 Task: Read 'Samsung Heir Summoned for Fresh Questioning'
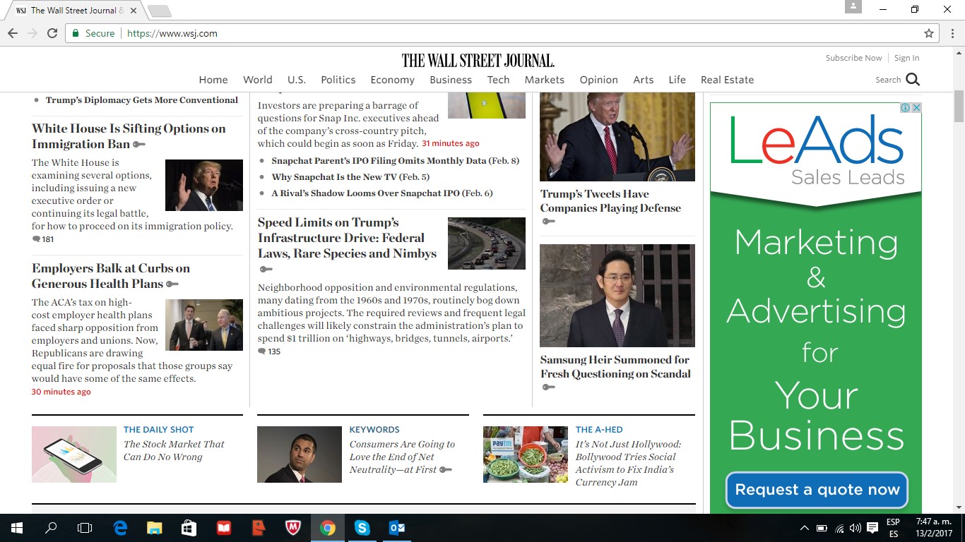point(615,367)
